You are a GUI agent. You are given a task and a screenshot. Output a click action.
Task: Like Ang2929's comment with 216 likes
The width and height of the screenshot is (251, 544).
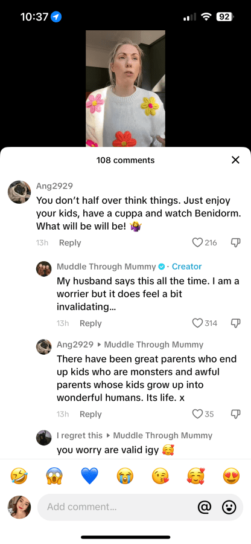(x=197, y=242)
